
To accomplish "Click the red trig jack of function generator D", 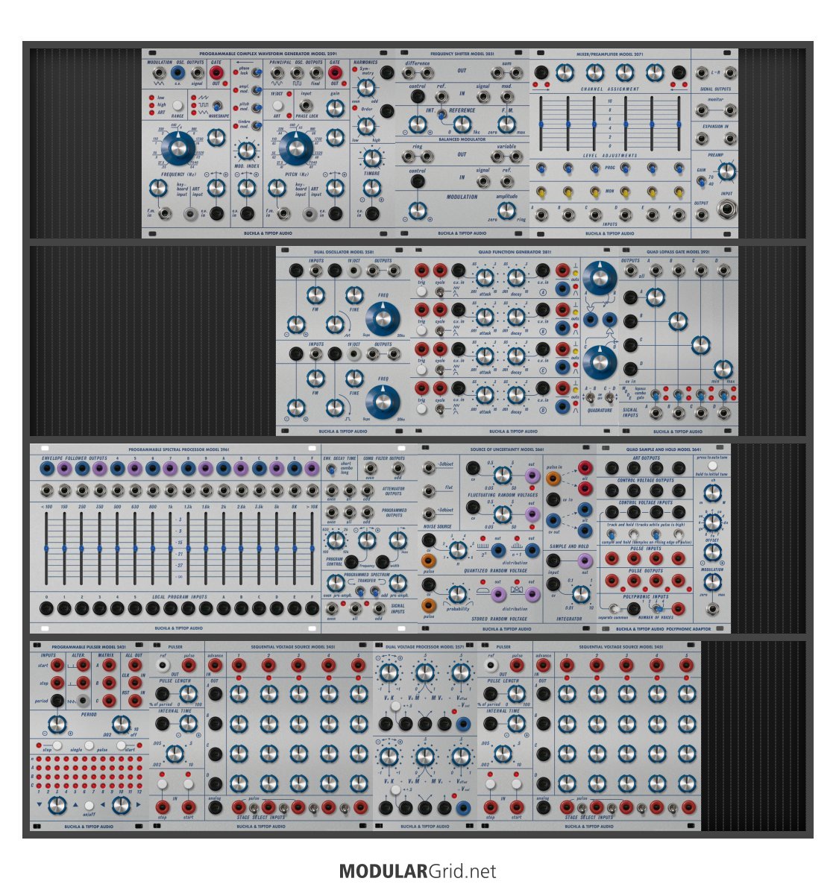I will (x=421, y=388).
